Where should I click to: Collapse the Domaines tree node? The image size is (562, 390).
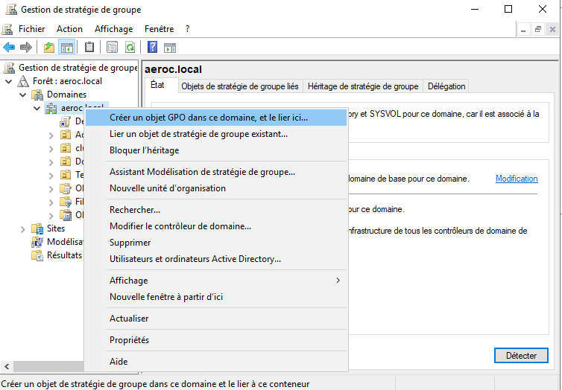pyautogui.click(x=22, y=95)
